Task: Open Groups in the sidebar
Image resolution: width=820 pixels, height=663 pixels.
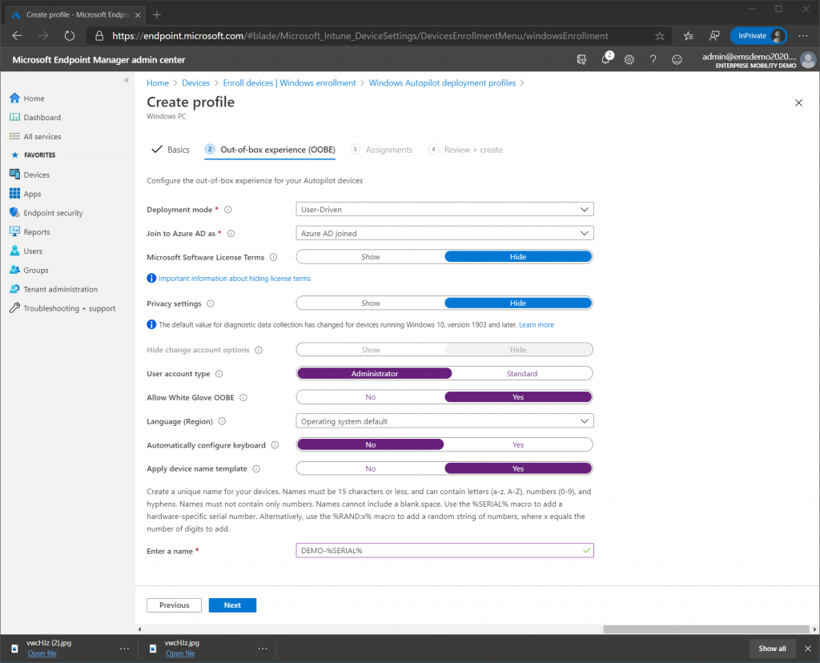Action: pos(30,270)
